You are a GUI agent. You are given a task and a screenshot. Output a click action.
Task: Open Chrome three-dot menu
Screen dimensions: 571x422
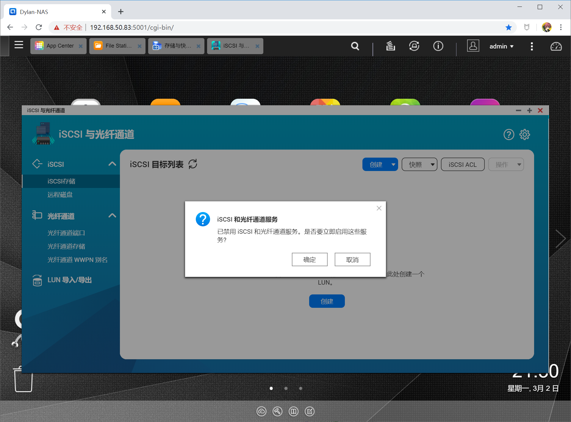pyautogui.click(x=561, y=27)
